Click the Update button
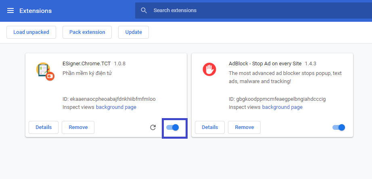This screenshot has height=179, width=372. click(134, 32)
